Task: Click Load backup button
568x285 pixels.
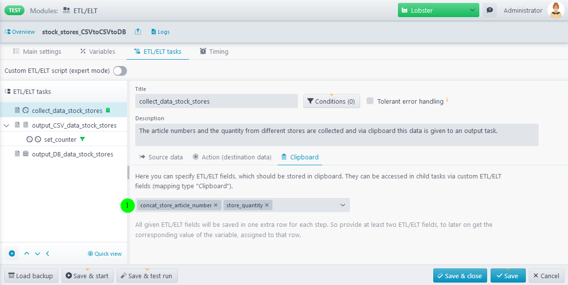Action: (31, 276)
